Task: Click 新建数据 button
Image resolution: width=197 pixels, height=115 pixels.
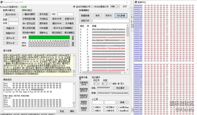Action: click(x=85, y=16)
